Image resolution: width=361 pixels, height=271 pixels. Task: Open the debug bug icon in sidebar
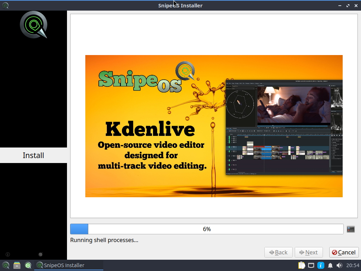[x=41, y=254]
